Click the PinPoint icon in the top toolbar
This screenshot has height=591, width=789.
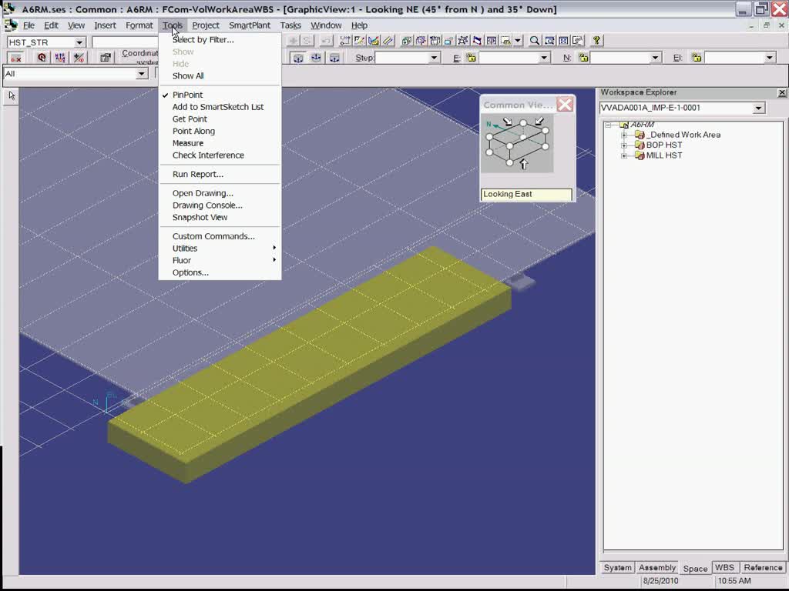pyautogui.click(x=345, y=41)
